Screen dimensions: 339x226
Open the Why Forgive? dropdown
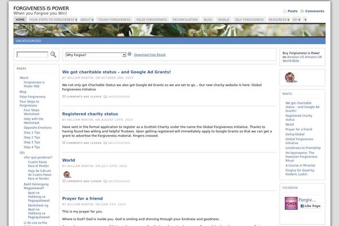pyautogui.click(x=95, y=55)
